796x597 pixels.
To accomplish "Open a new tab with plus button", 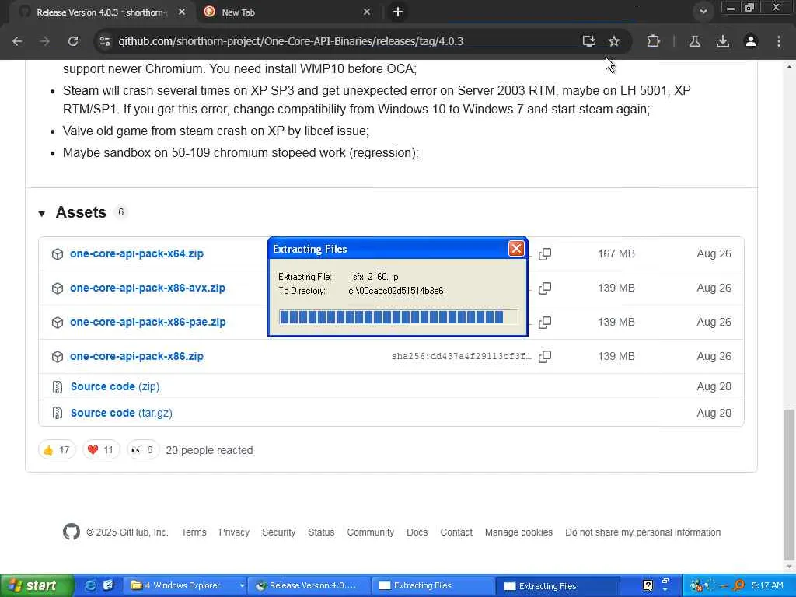I will click(x=398, y=12).
